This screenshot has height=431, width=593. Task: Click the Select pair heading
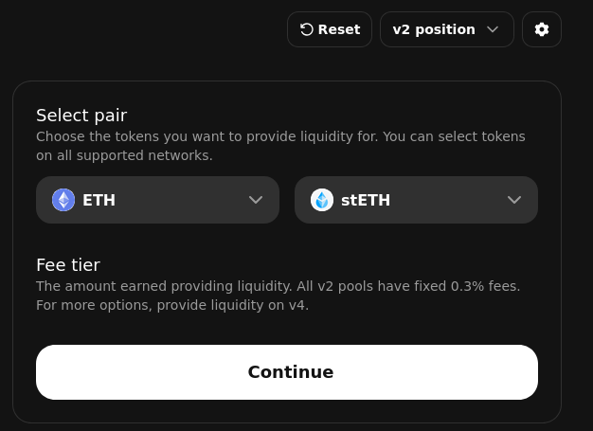click(x=81, y=116)
